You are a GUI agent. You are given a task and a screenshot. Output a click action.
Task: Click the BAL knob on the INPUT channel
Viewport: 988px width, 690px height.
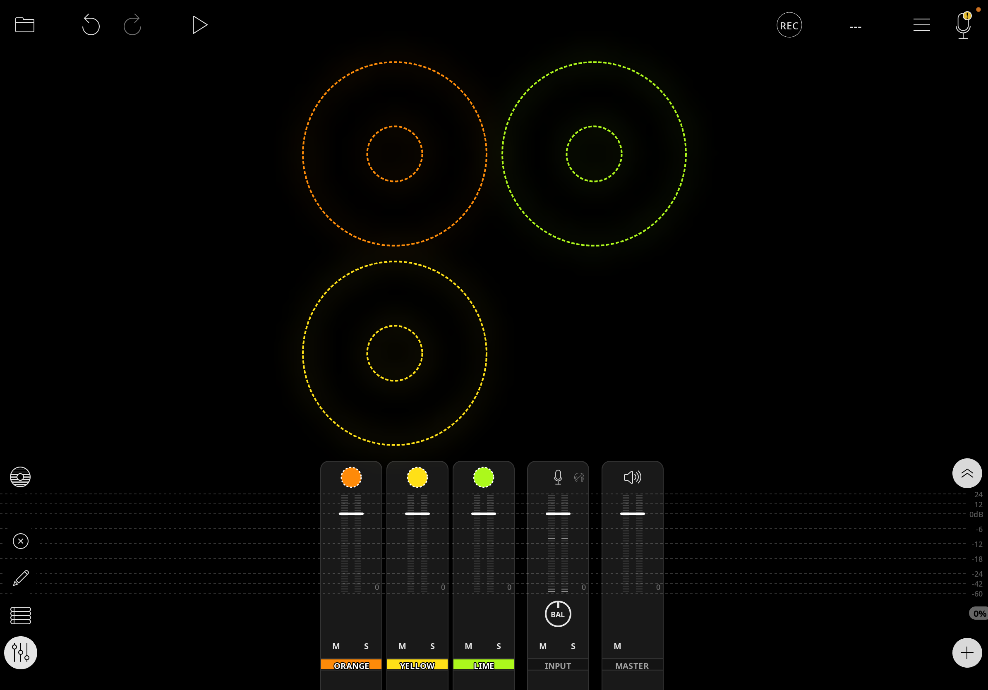coord(557,614)
